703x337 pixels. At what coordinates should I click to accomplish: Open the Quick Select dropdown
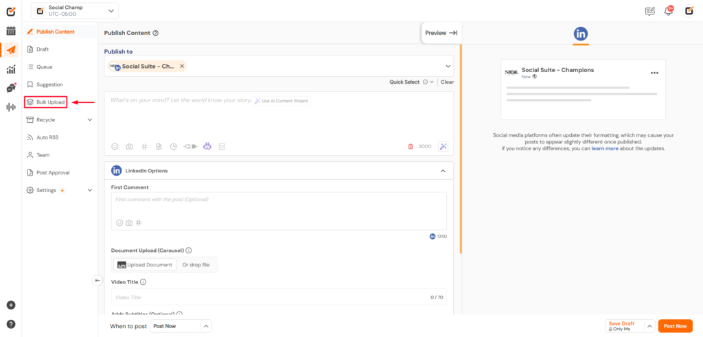coord(411,82)
